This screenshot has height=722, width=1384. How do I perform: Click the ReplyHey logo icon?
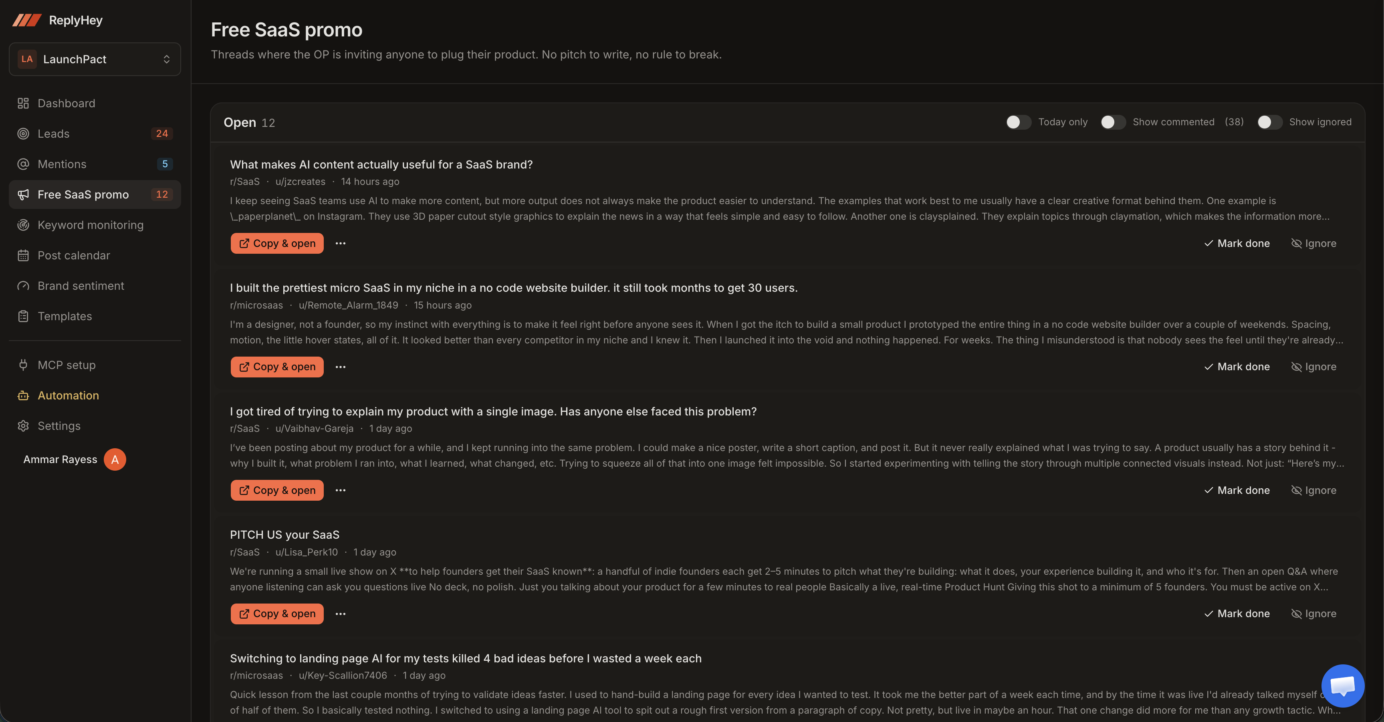pos(27,20)
